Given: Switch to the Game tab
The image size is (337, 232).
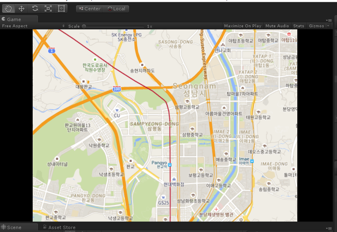Looking at the screenshot, I should pyautogui.click(x=19, y=19).
